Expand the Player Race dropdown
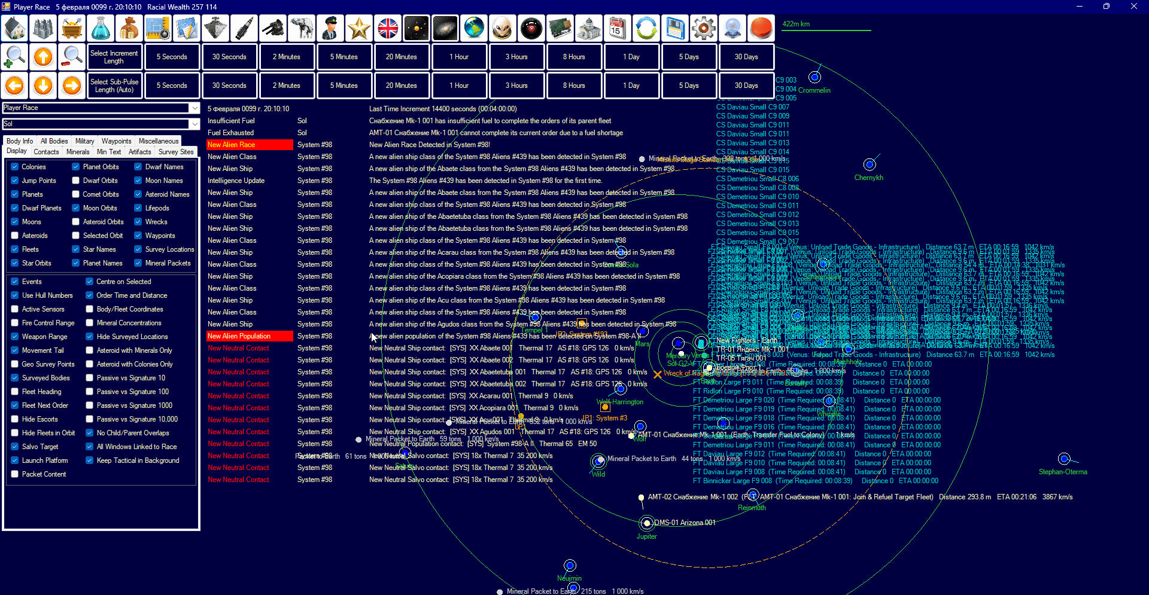Screen dimensions: 1149x595 [194, 108]
